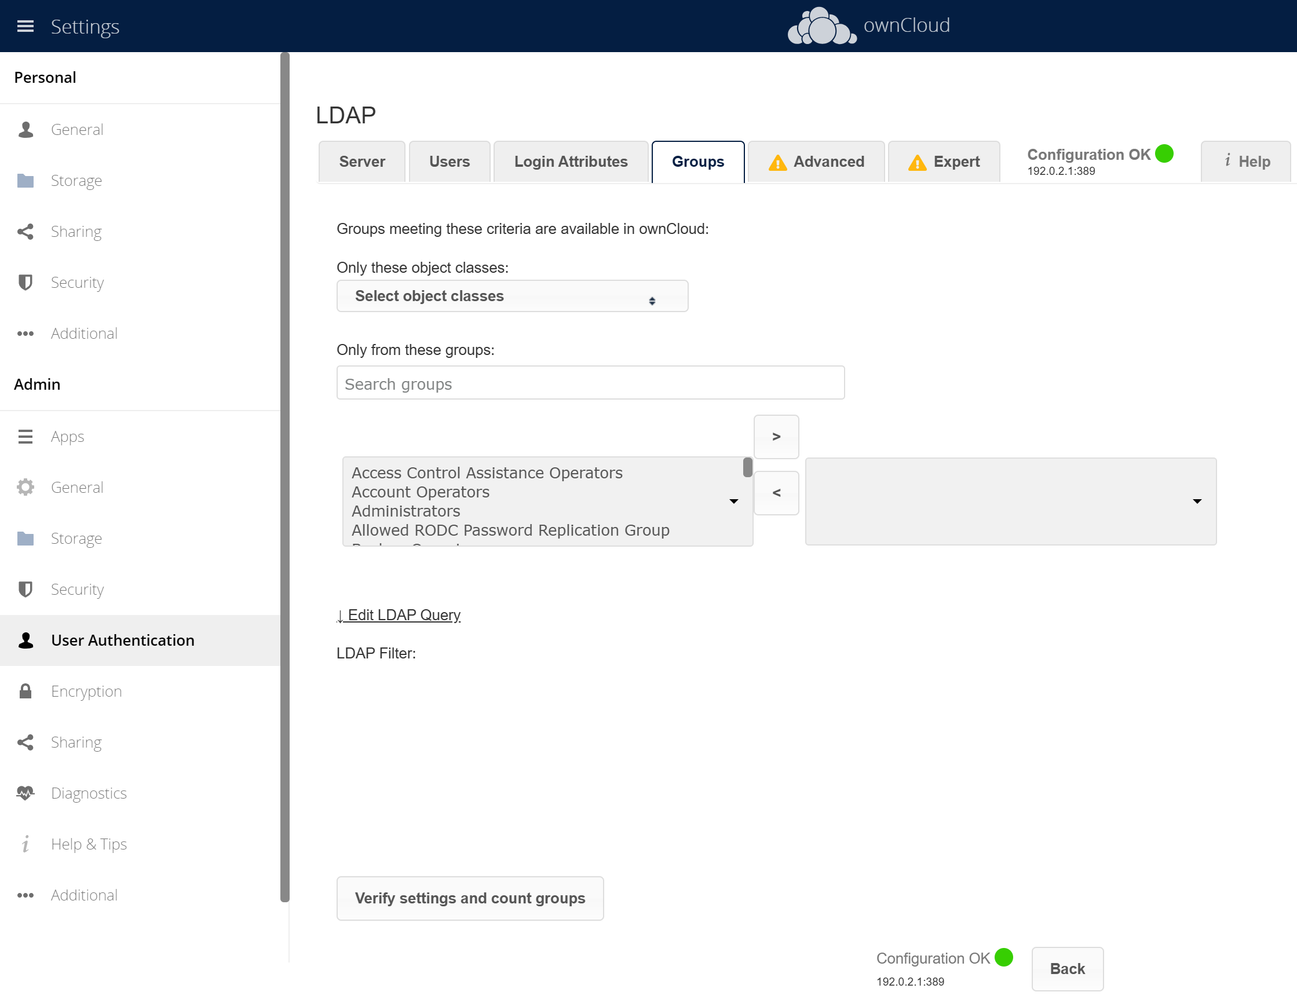
Task: Click the Admin Storage folder icon
Action: click(x=25, y=538)
